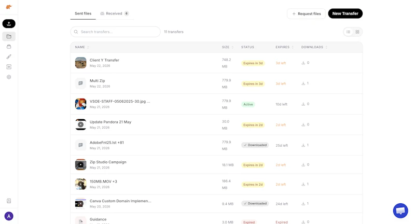Select the folder transfers icon in the sidebar
Screen dimensions: 415x224
9,36
